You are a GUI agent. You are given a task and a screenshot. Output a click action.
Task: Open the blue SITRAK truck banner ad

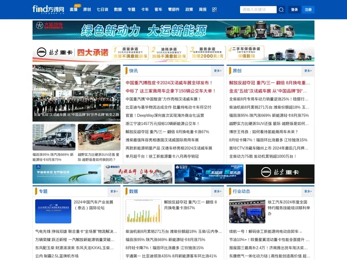pos(209,174)
